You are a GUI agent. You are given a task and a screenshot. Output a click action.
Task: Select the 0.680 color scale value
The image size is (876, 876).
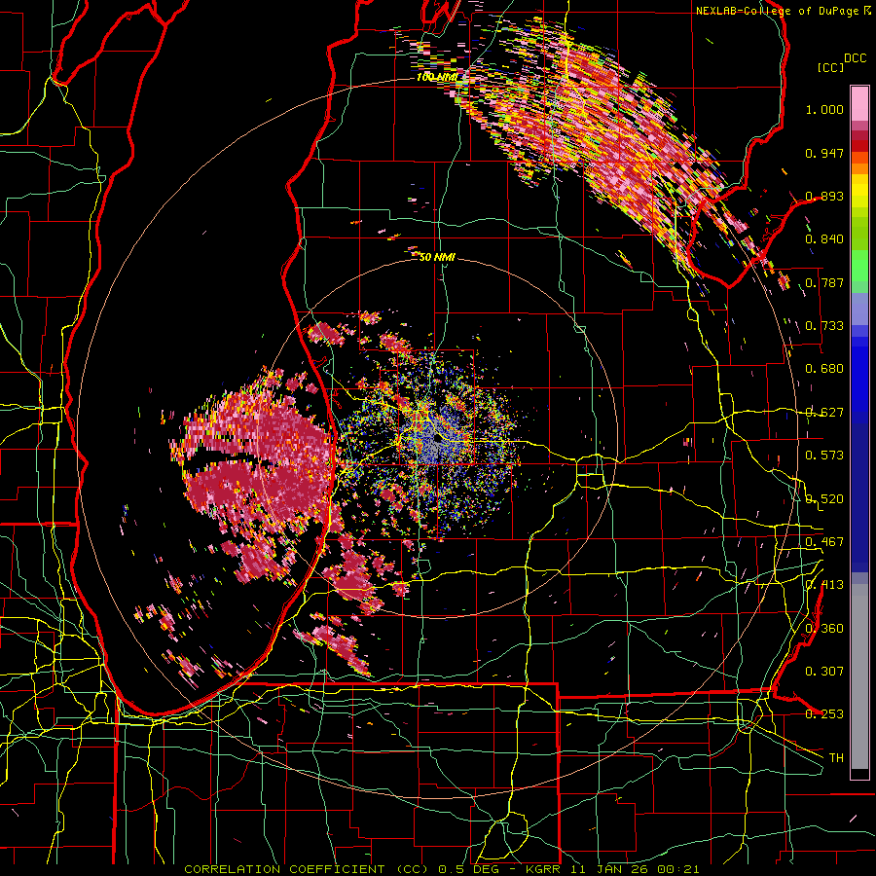pos(824,369)
